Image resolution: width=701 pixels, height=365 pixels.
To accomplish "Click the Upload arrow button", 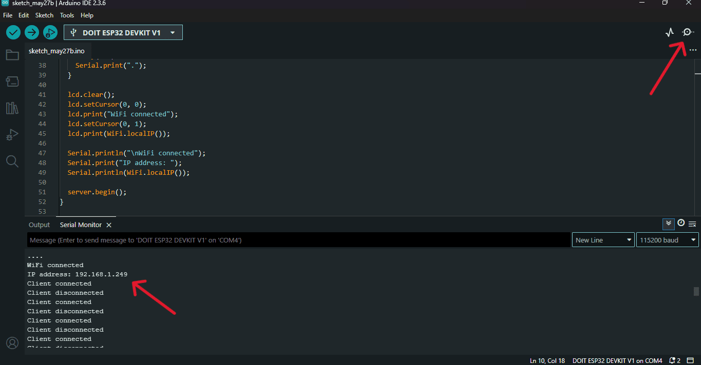I will [x=32, y=32].
